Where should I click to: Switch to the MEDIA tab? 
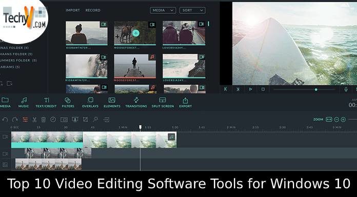[5, 102]
